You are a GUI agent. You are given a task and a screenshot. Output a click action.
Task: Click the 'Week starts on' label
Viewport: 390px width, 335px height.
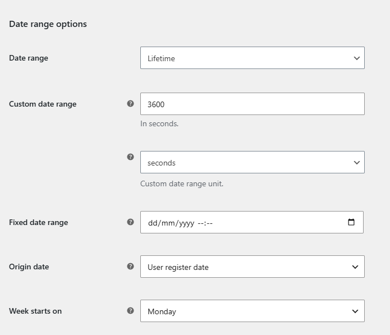(x=35, y=311)
